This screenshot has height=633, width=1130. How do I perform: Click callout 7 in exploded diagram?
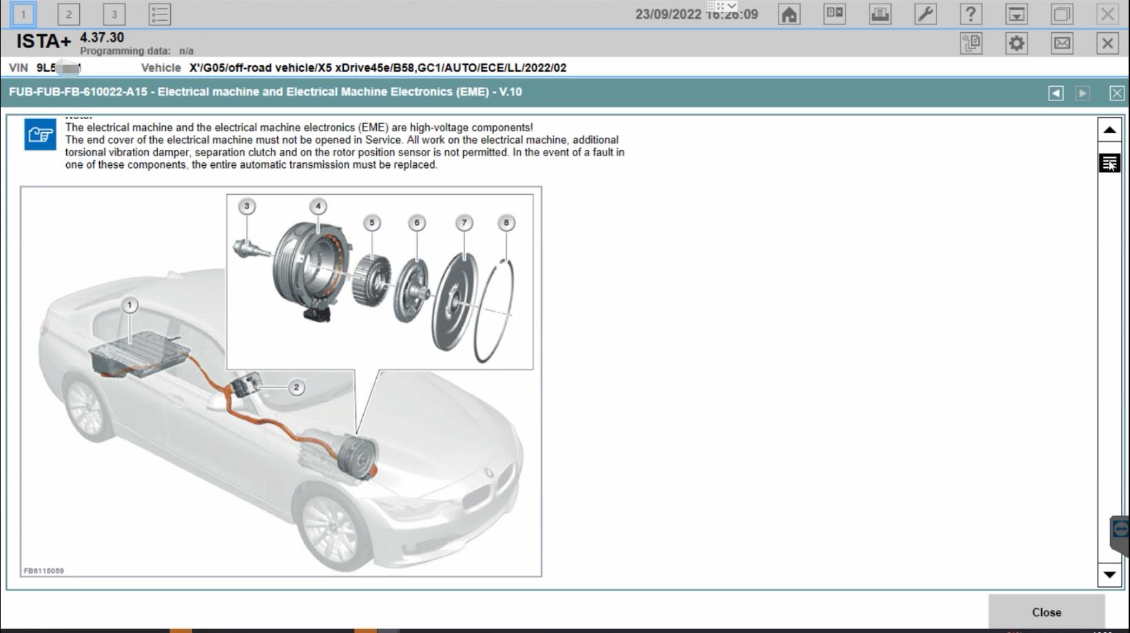(x=464, y=222)
